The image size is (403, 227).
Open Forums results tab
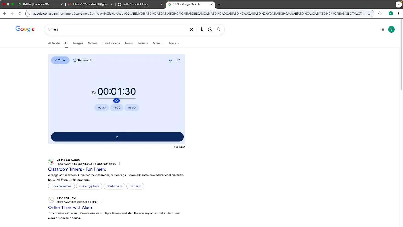click(x=143, y=43)
